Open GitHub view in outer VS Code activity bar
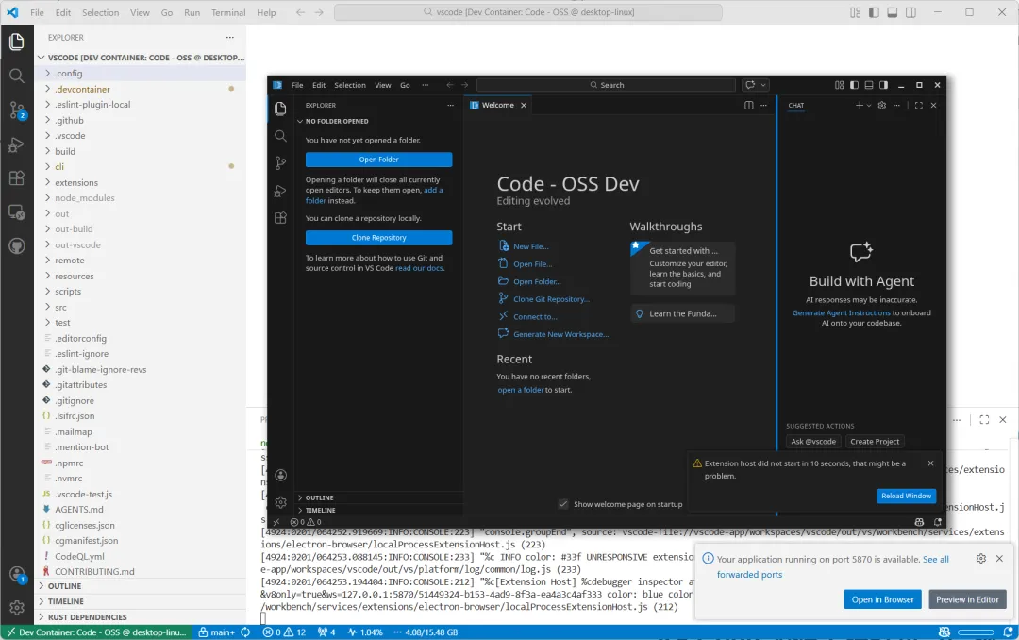The height and width of the screenshot is (640, 1019). 17,245
